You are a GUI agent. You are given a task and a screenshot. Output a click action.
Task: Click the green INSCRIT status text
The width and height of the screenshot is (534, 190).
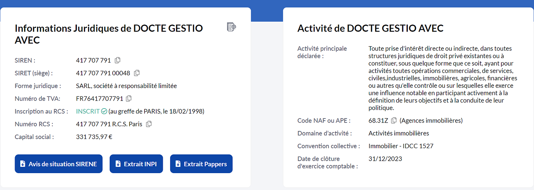(88, 111)
